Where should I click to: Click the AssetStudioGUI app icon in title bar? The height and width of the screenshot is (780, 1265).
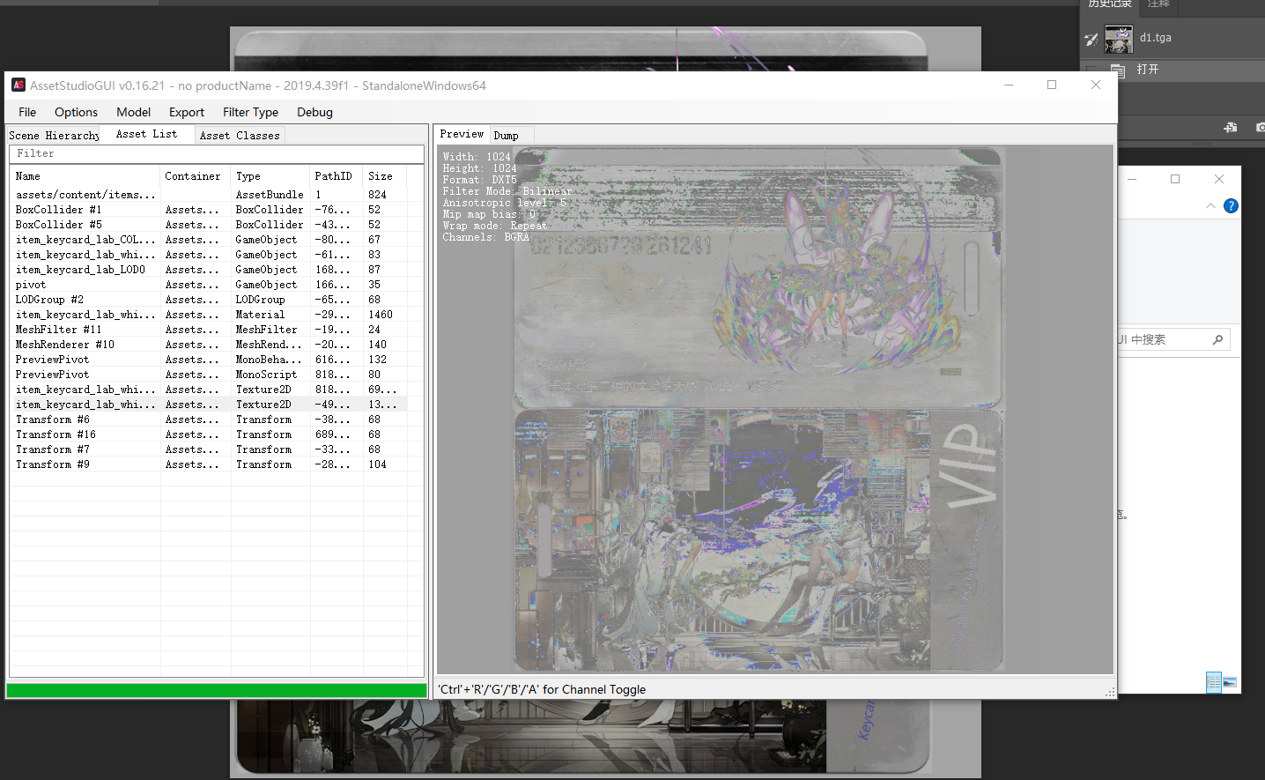pyautogui.click(x=18, y=85)
